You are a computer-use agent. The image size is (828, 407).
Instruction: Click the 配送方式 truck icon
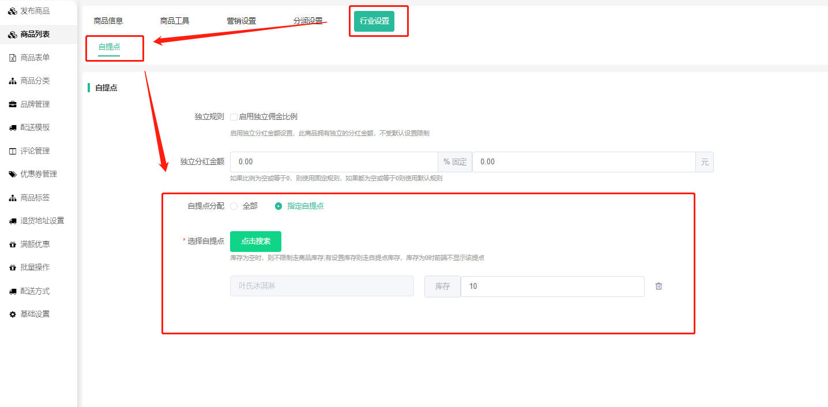12,291
